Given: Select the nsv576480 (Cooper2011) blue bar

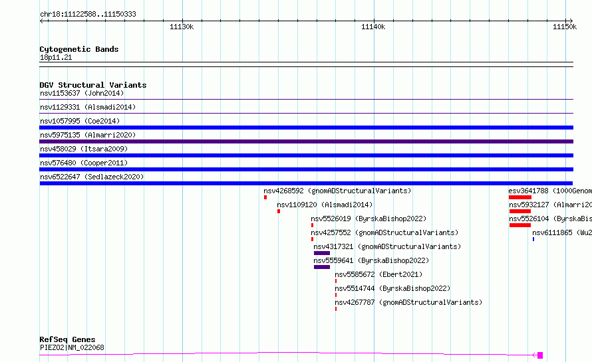Looking at the screenshot, I should click(306, 169).
